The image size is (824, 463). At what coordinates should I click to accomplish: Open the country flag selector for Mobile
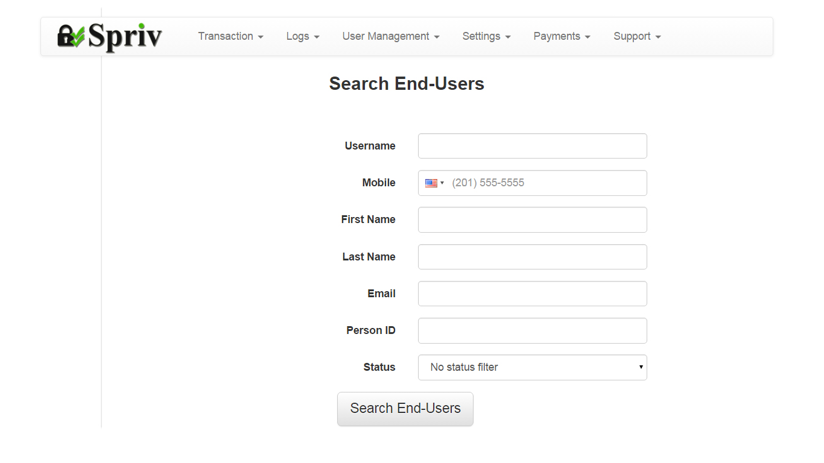pos(434,183)
